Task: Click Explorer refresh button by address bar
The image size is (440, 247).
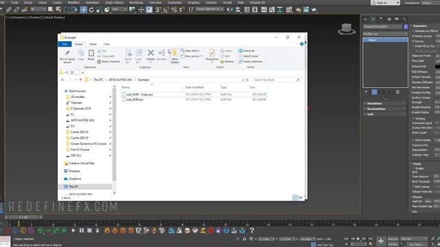Action: [247, 80]
